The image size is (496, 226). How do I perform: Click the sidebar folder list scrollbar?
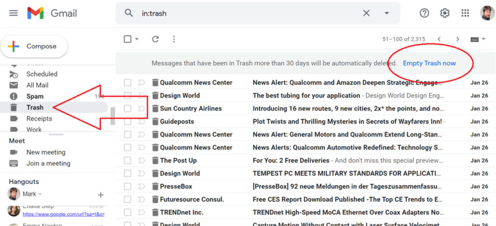tap(112, 116)
